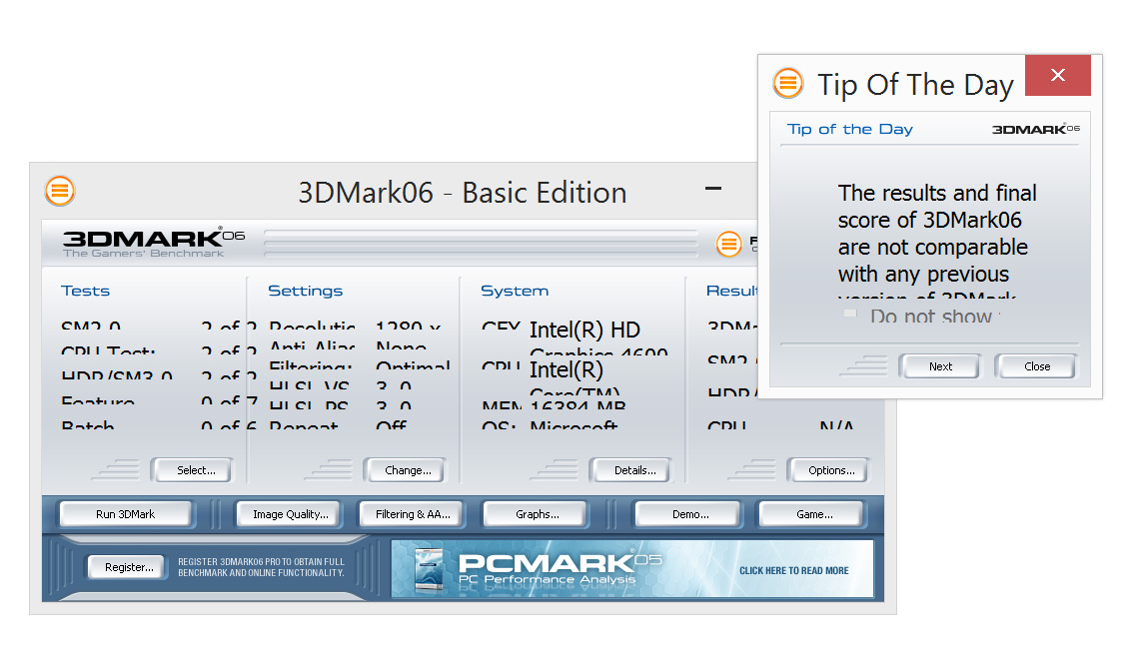1127x667 pixels.
Task: Close the Tip Of The Day window
Action: tap(1057, 75)
